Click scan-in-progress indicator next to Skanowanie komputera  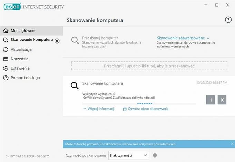57,41
